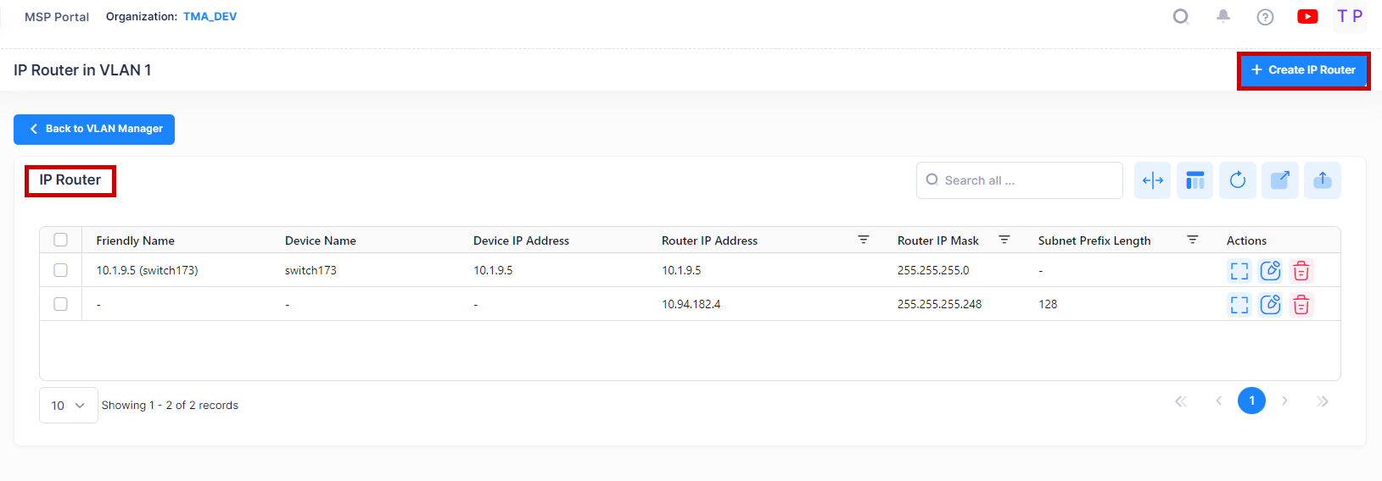Expand details of the switch173 row
This screenshot has width=1382, height=481.
click(x=1239, y=271)
